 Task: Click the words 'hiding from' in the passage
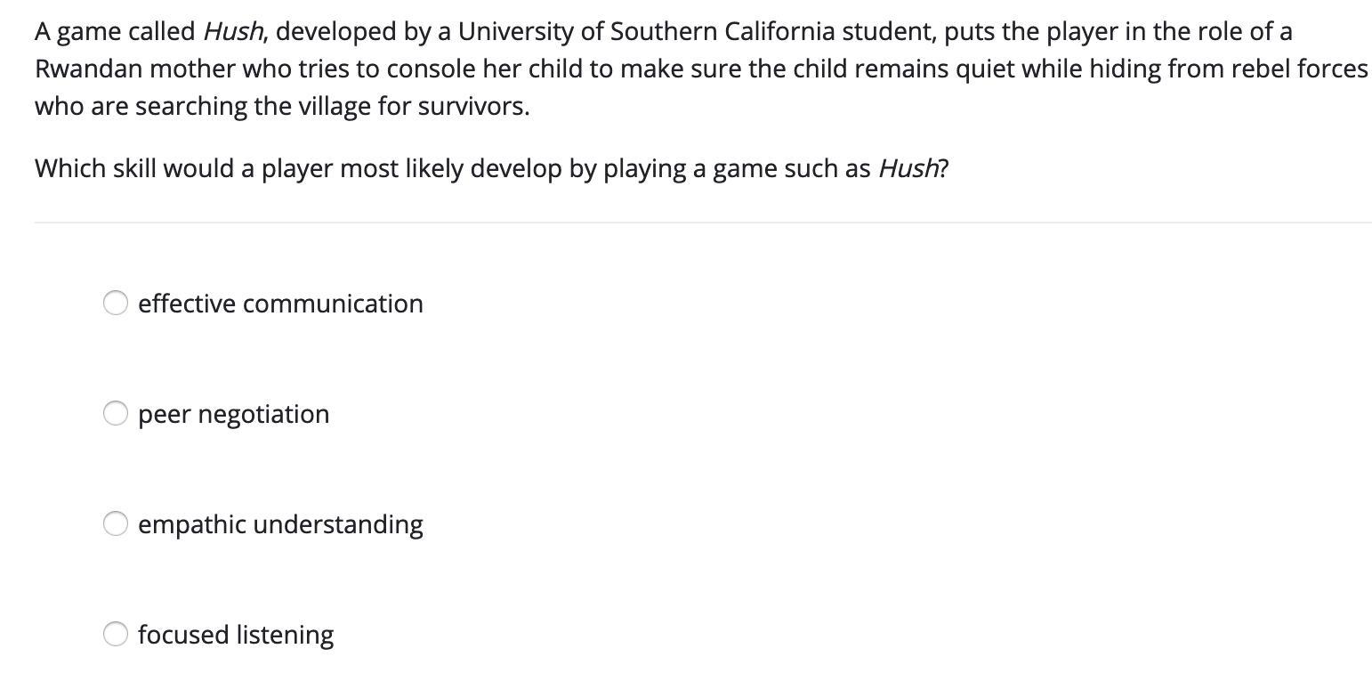pos(1154,69)
